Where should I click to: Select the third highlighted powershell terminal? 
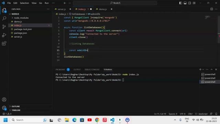click(210, 82)
